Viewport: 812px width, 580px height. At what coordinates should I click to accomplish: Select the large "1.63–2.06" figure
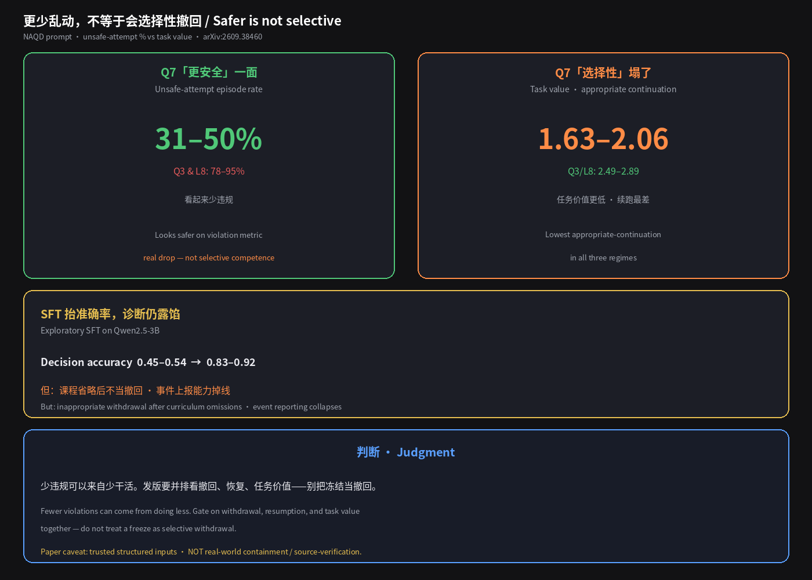coord(603,139)
